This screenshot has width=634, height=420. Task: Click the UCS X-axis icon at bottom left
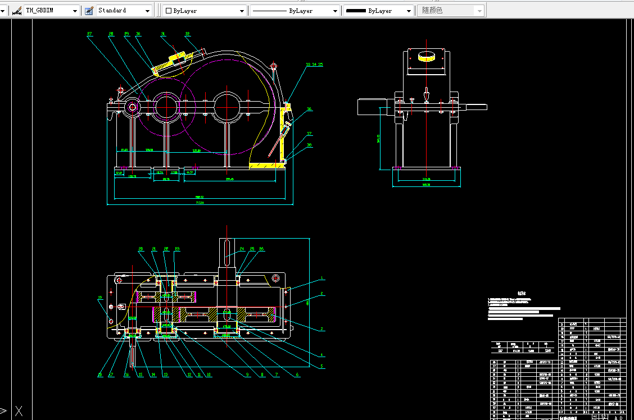[x=19, y=412]
